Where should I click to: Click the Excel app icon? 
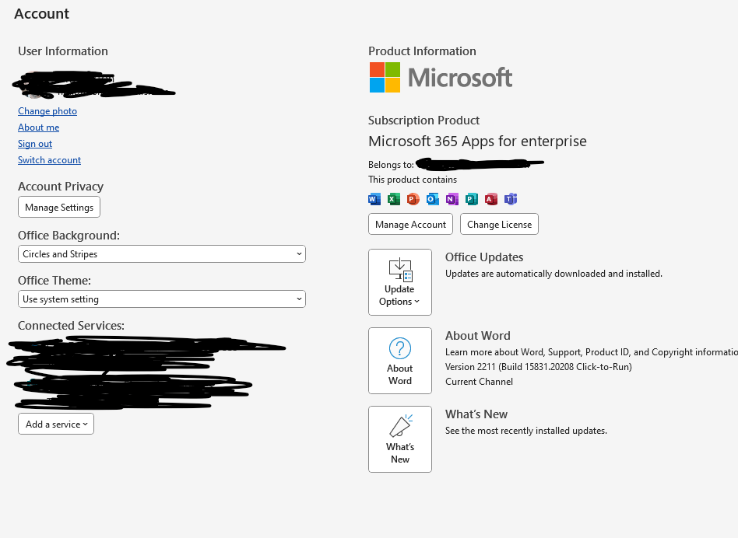pyautogui.click(x=393, y=199)
